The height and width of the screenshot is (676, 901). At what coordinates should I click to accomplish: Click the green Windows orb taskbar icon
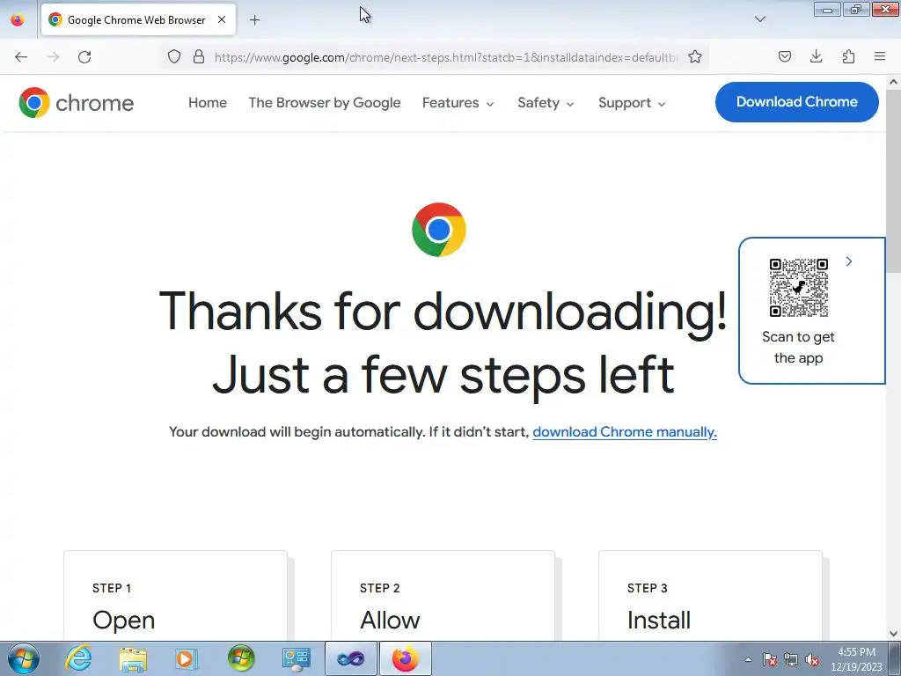(241, 658)
